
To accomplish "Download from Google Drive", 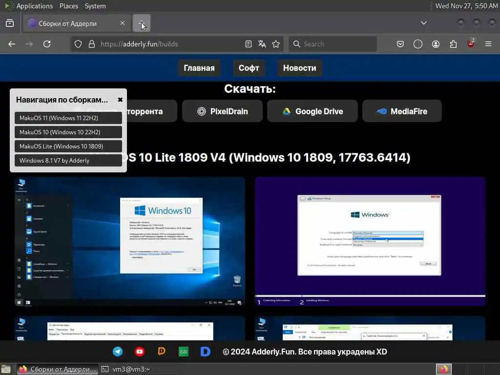I will 312,111.
